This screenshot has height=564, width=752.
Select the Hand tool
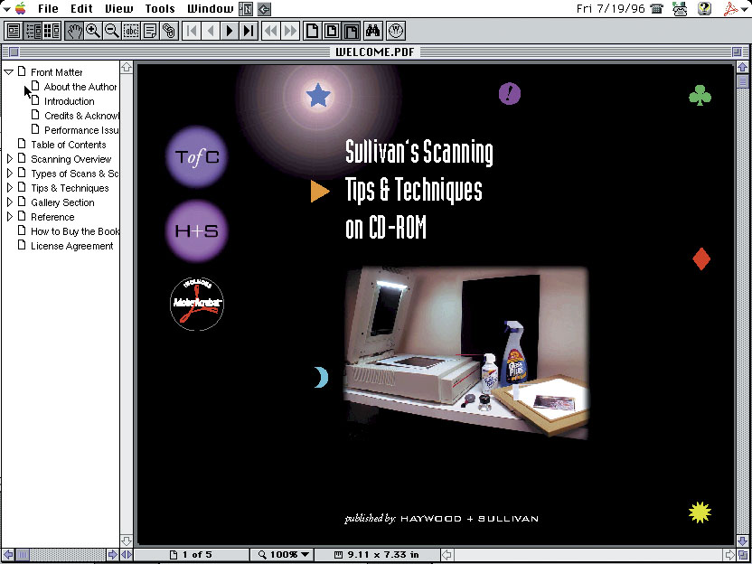[x=74, y=31]
